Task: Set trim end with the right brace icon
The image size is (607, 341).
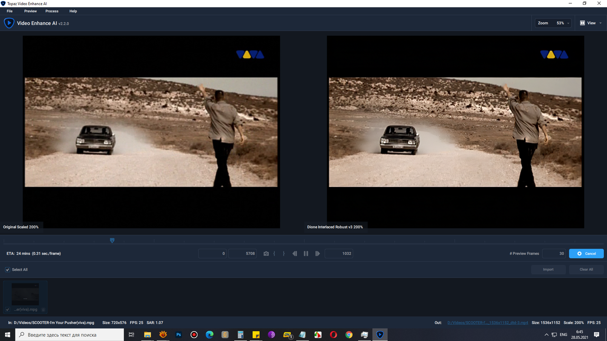Action: click(284, 253)
